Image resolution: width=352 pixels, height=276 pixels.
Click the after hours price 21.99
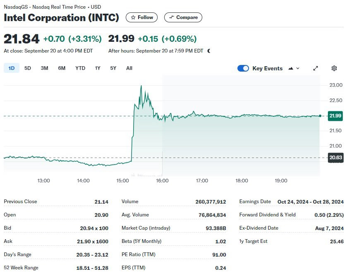[x=121, y=38]
